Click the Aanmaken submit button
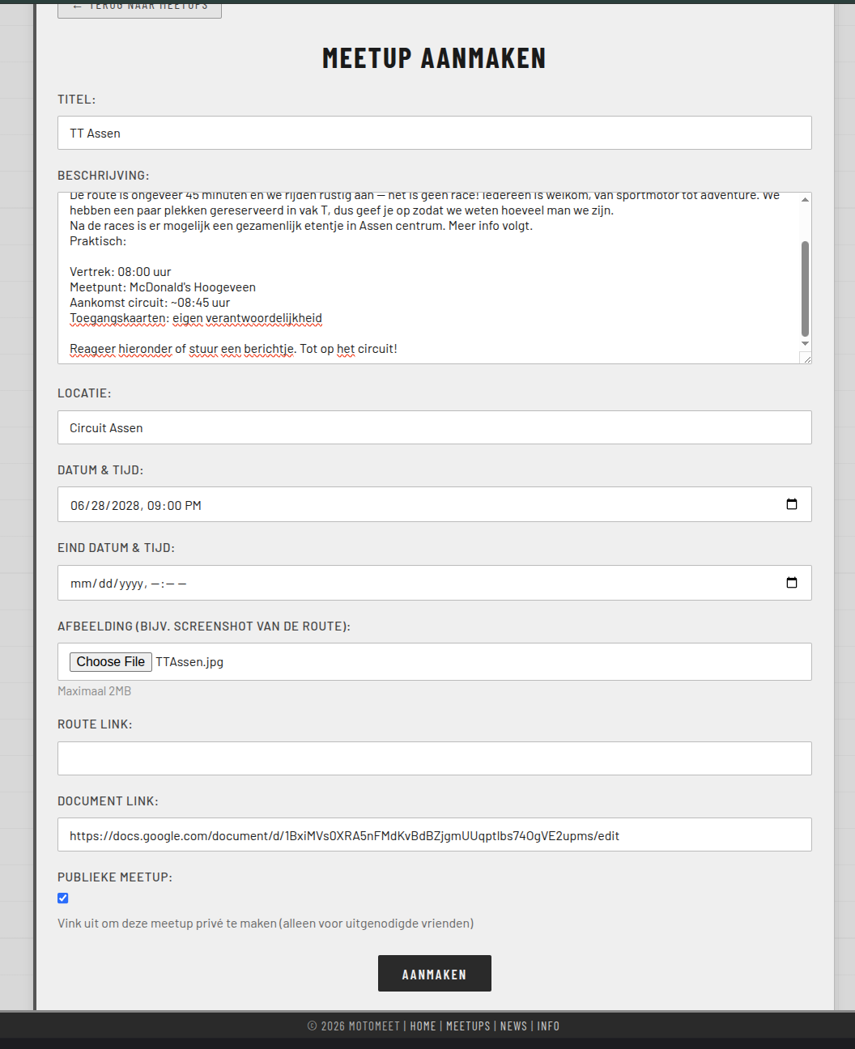The height and width of the screenshot is (1049, 855). [x=435, y=974]
